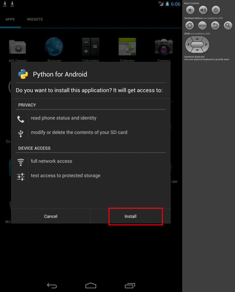Click 'read phone status and identity' permission

point(63,118)
